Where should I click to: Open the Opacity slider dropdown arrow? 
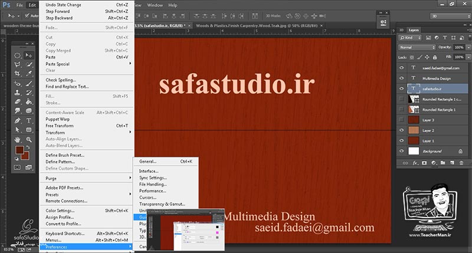coord(468,47)
